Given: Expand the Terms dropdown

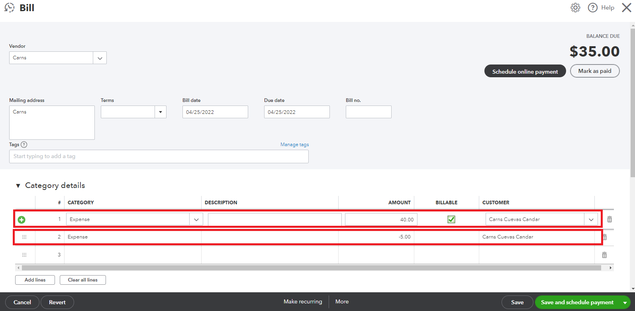Looking at the screenshot, I should 160,112.
